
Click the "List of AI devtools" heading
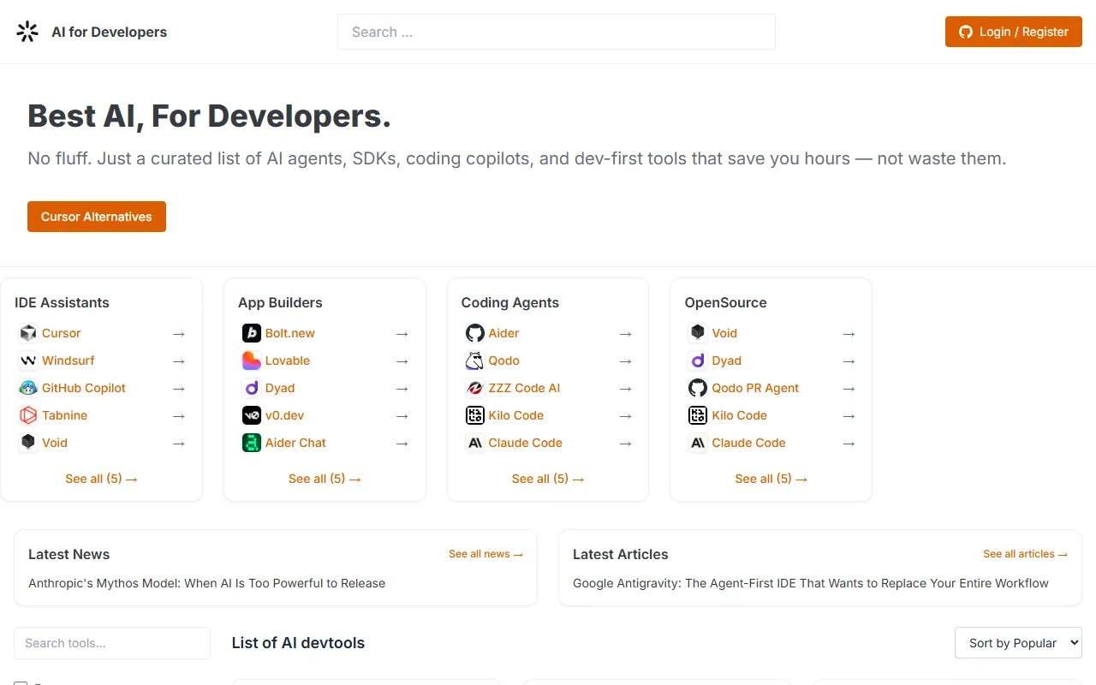point(298,643)
